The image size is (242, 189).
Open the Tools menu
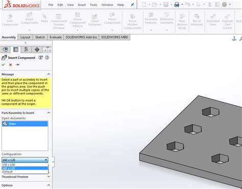[93, 5]
